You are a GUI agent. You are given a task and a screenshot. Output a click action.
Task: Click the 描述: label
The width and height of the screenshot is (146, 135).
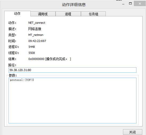pos(12,29)
